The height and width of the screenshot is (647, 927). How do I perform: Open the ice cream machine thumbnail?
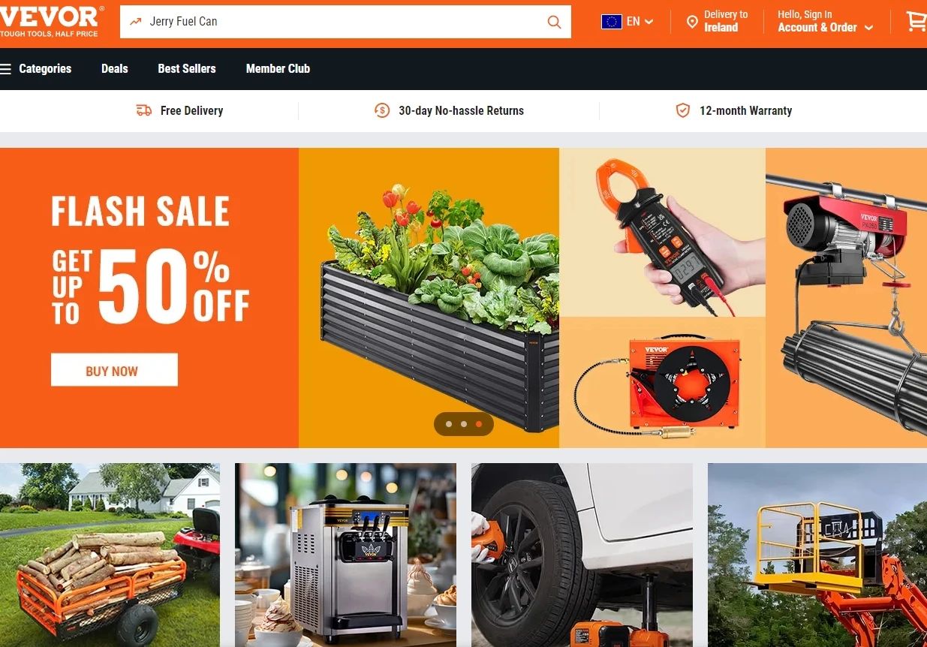[x=345, y=555]
